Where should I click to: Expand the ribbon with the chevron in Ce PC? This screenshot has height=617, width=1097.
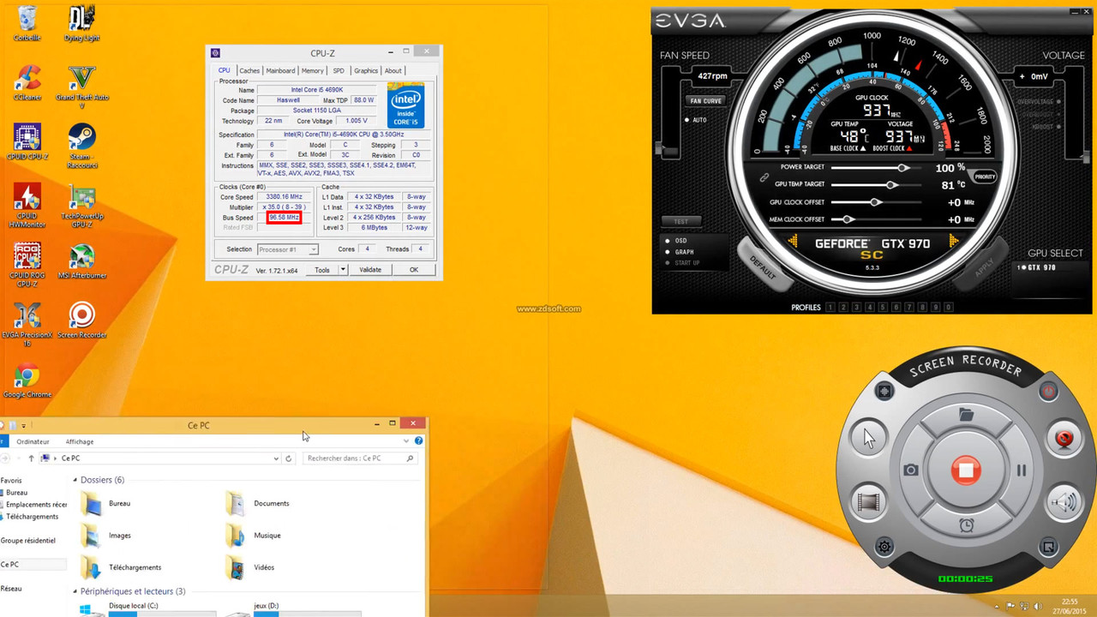point(406,441)
